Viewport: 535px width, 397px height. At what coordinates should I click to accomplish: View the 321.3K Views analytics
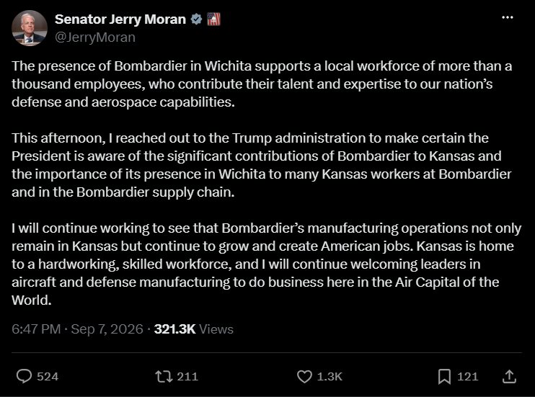[x=194, y=329]
